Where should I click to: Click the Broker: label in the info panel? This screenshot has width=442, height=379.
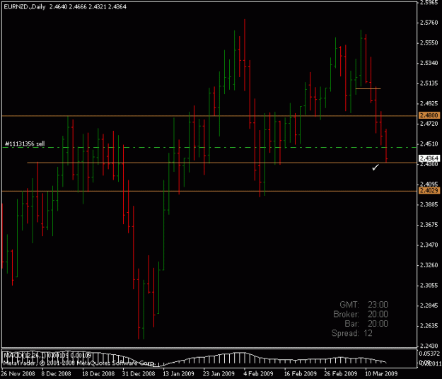point(346,314)
